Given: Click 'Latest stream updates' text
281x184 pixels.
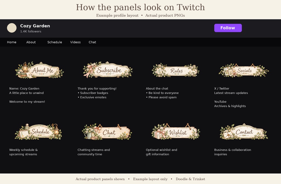Looking at the screenshot, I should (231, 93).
